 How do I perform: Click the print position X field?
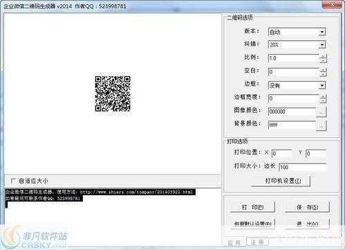pos(282,154)
